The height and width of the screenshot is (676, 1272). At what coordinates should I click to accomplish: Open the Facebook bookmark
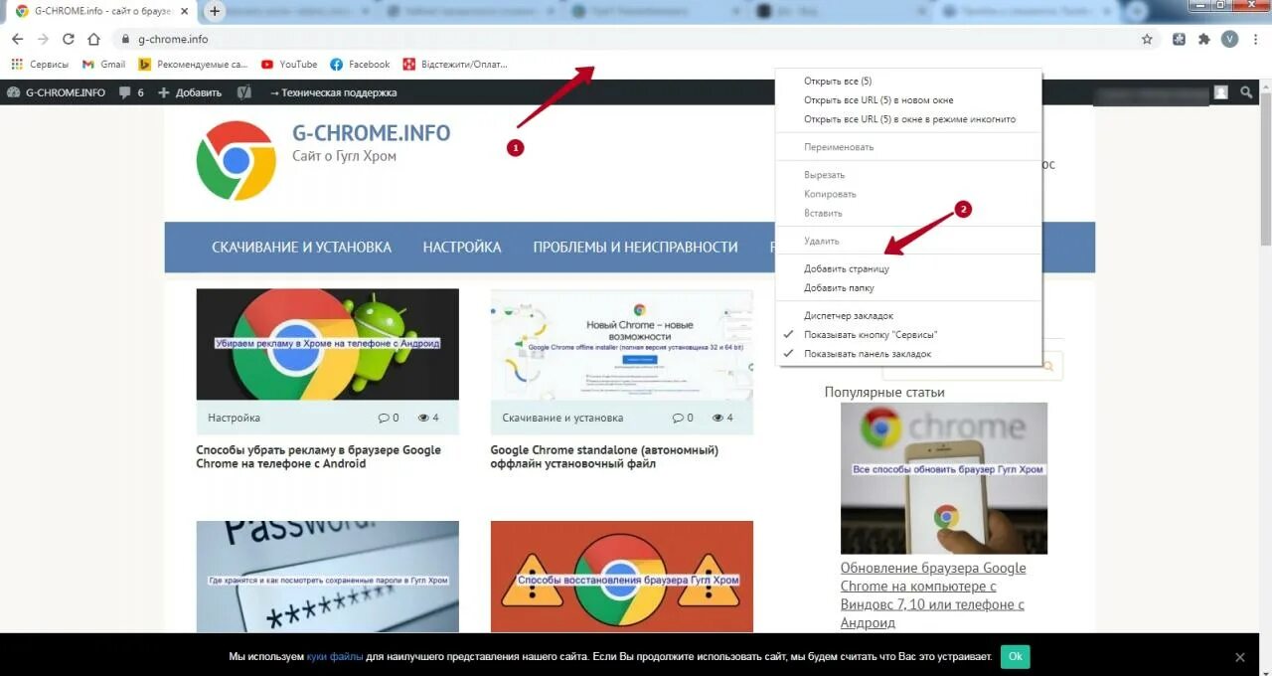[360, 65]
